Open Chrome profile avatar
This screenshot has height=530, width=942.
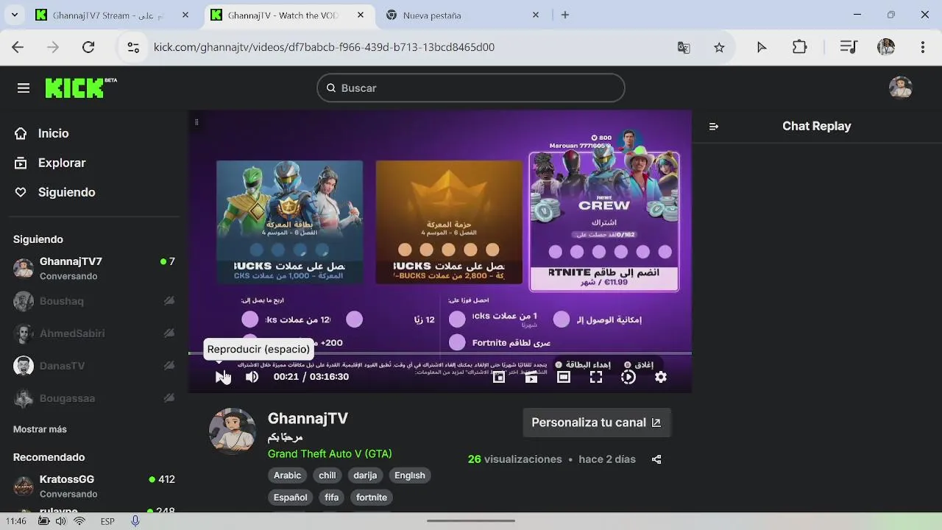click(886, 47)
